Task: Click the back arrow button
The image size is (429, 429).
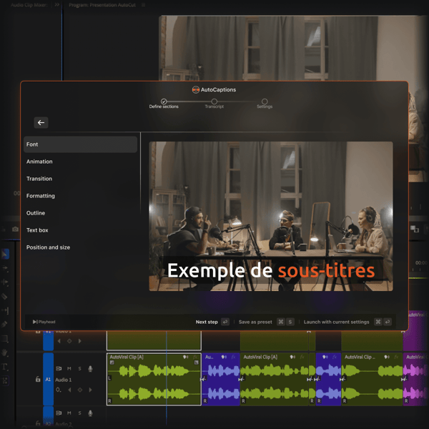Action: (x=41, y=122)
